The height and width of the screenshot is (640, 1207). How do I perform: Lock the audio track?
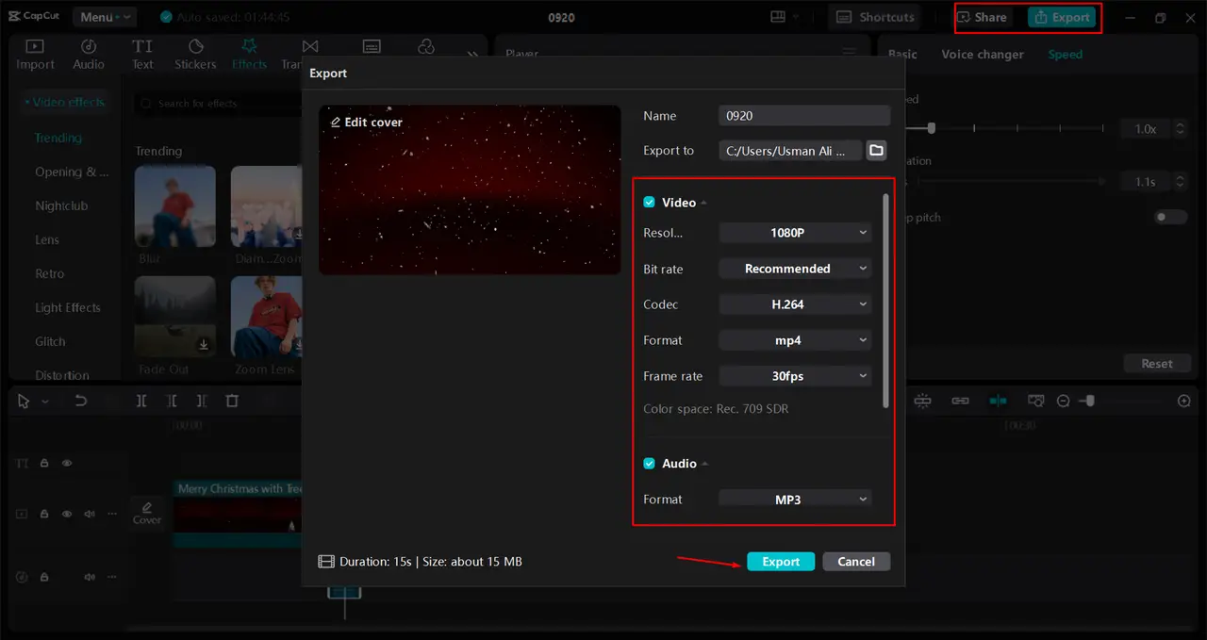coord(44,577)
